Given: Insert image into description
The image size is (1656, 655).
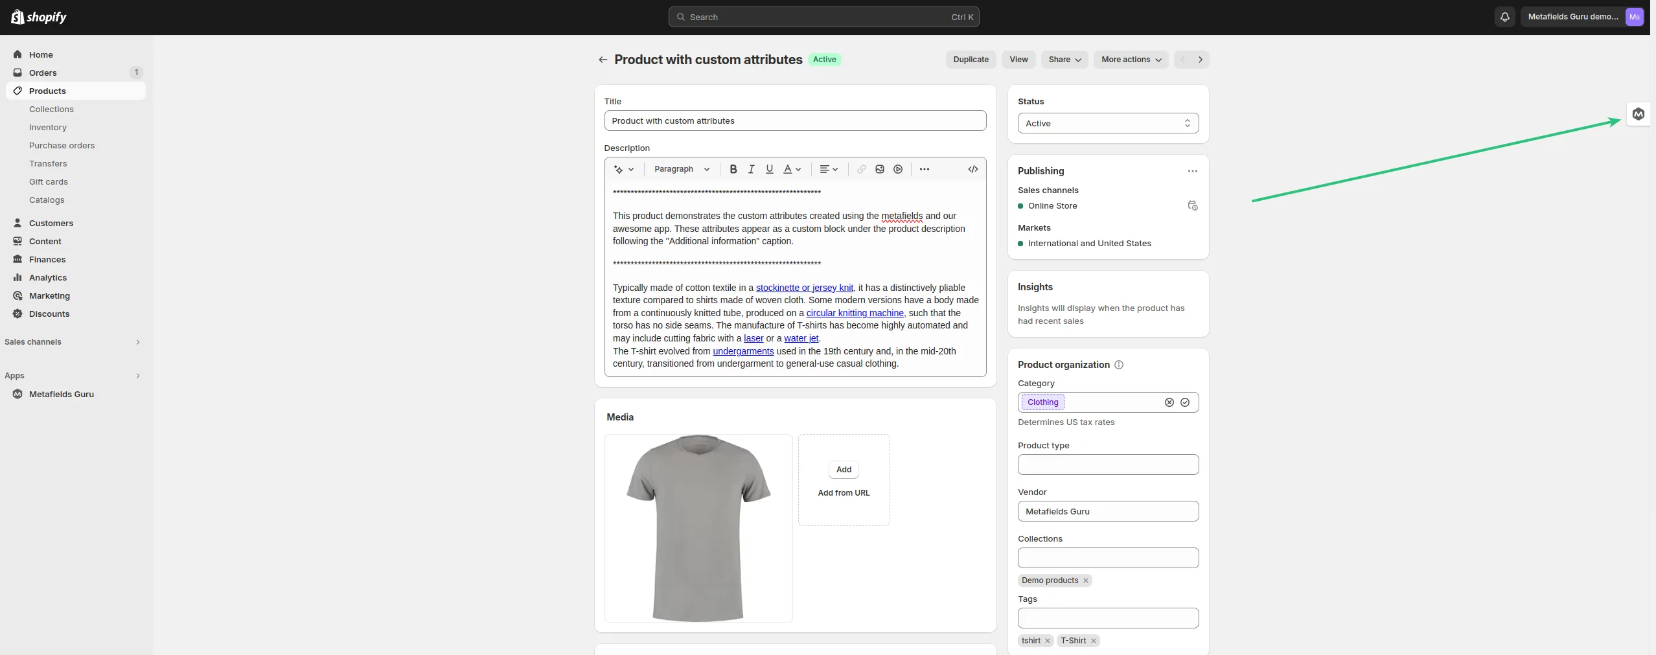Looking at the screenshot, I should tap(879, 169).
